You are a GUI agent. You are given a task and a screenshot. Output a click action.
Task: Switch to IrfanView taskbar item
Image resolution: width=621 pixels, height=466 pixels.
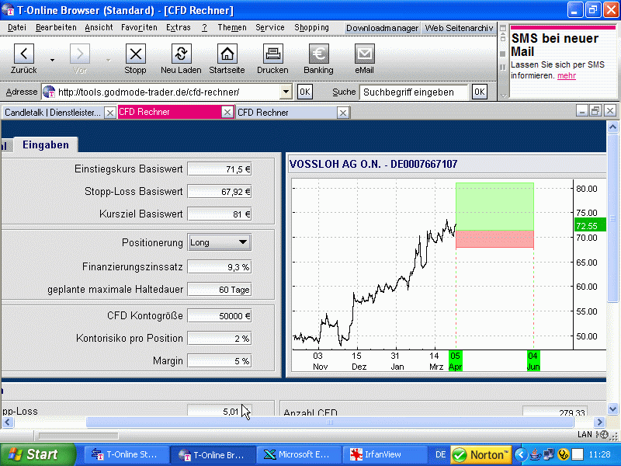[385, 454]
